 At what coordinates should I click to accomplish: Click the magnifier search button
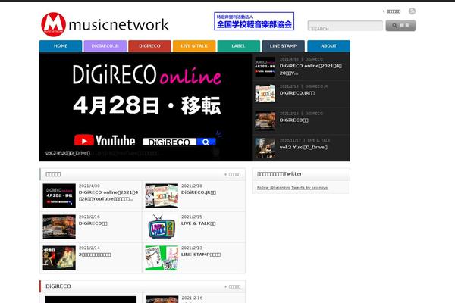[400, 26]
